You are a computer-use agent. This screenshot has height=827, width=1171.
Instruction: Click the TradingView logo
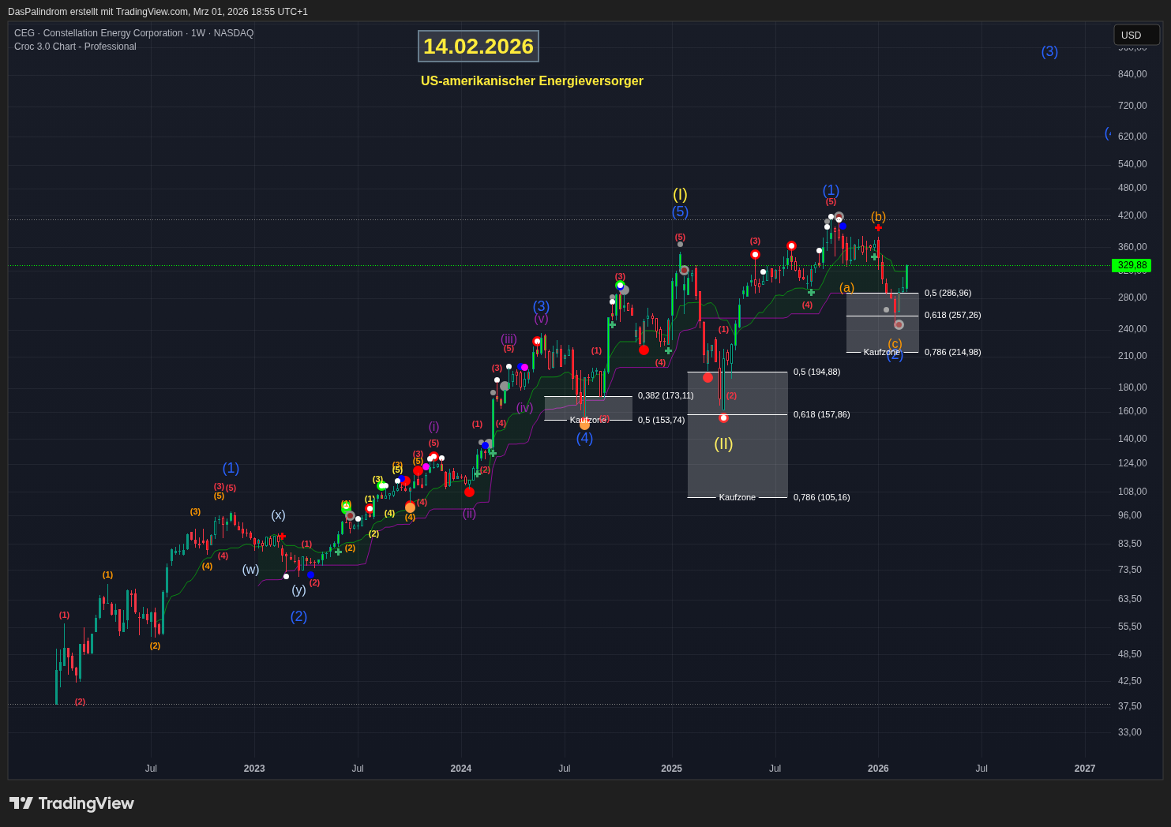pos(72,803)
